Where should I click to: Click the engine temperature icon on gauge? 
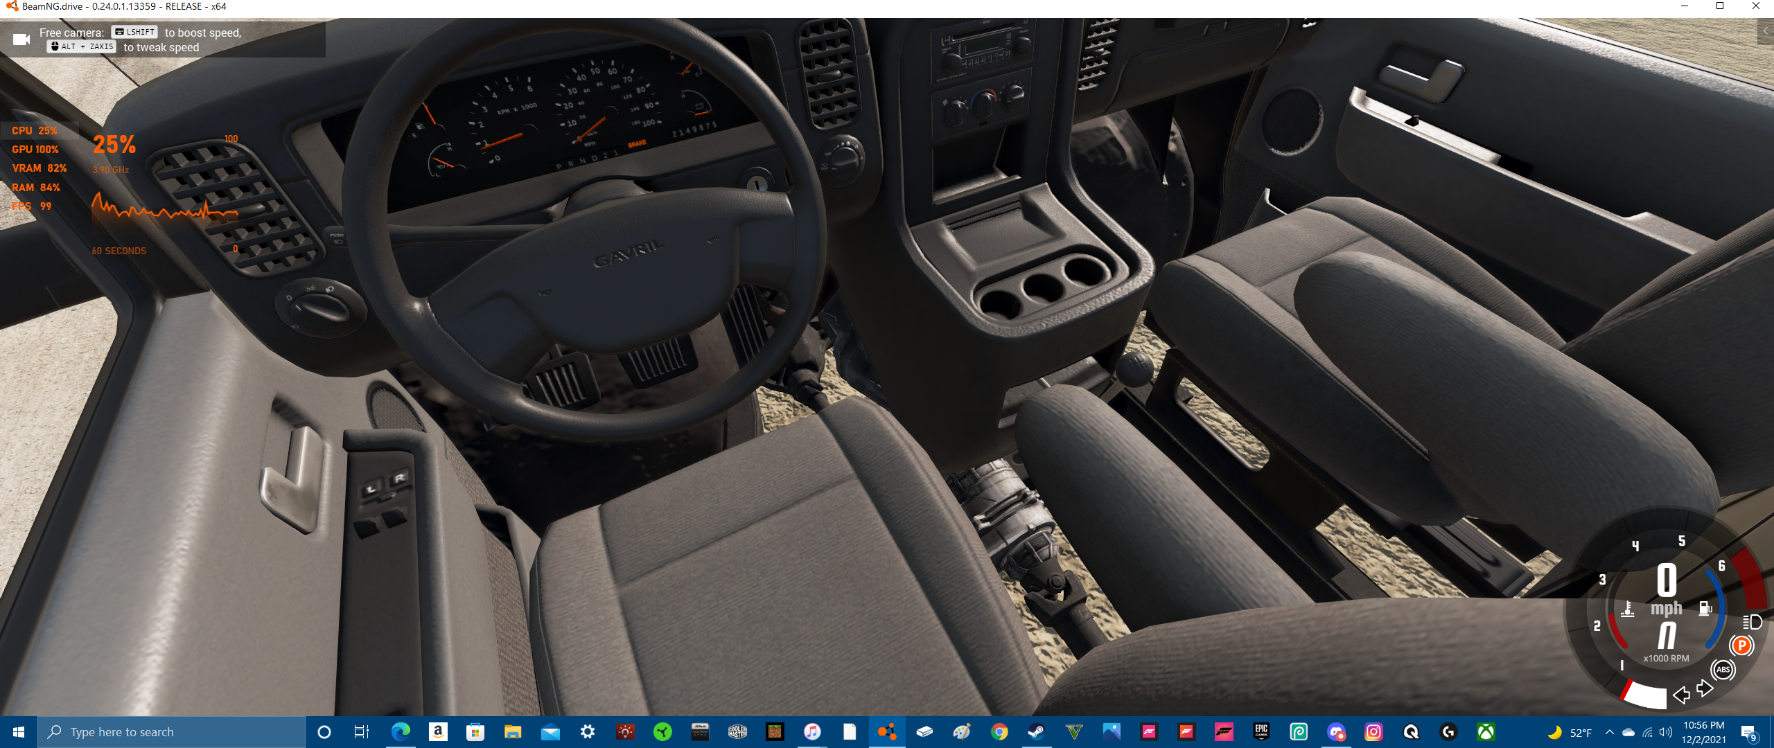[1628, 609]
